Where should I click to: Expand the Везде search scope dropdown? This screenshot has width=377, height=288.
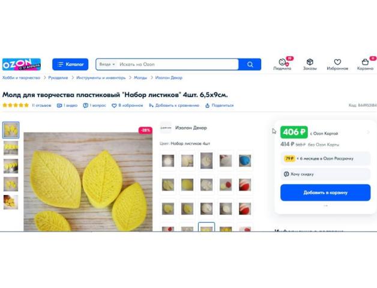(107, 64)
